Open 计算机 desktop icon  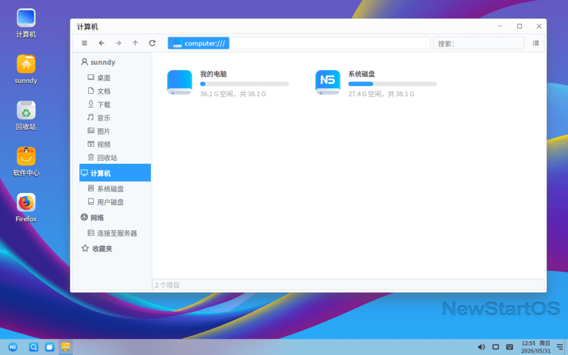point(26,23)
